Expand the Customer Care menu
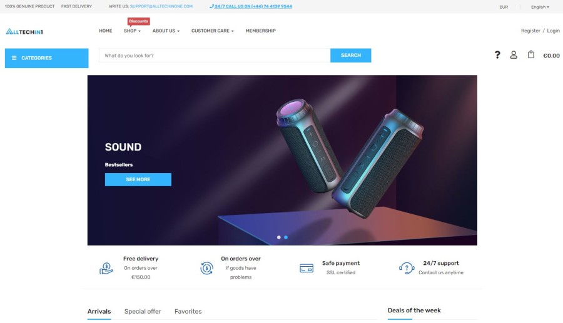This screenshot has width=563, height=323. pyautogui.click(x=213, y=31)
